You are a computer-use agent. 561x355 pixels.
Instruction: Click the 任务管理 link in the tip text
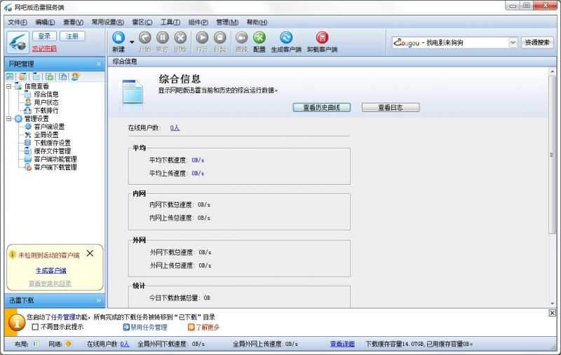(63, 316)
